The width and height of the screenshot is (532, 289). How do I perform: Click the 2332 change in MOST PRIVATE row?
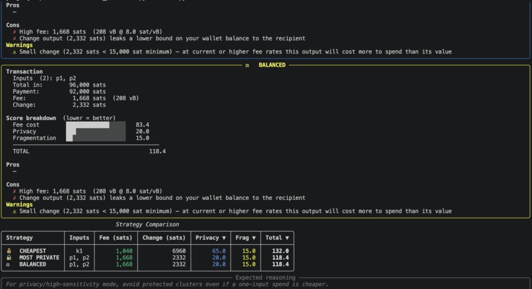click(179, 258)
